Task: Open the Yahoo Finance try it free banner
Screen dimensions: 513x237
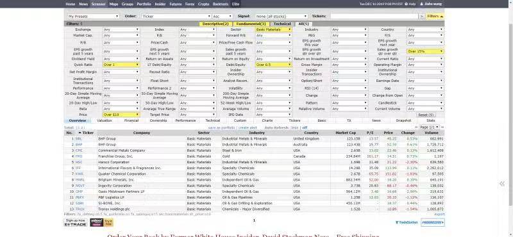Action: point(101,223)
